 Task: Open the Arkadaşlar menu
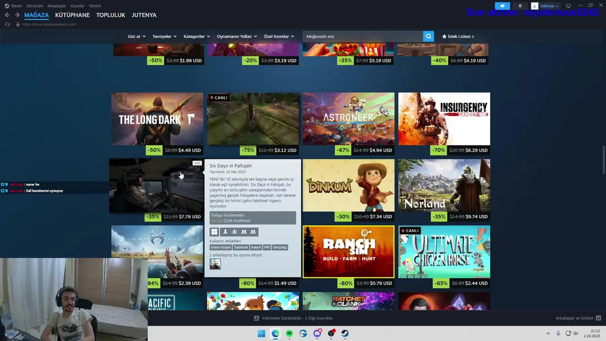pos(57,6)
